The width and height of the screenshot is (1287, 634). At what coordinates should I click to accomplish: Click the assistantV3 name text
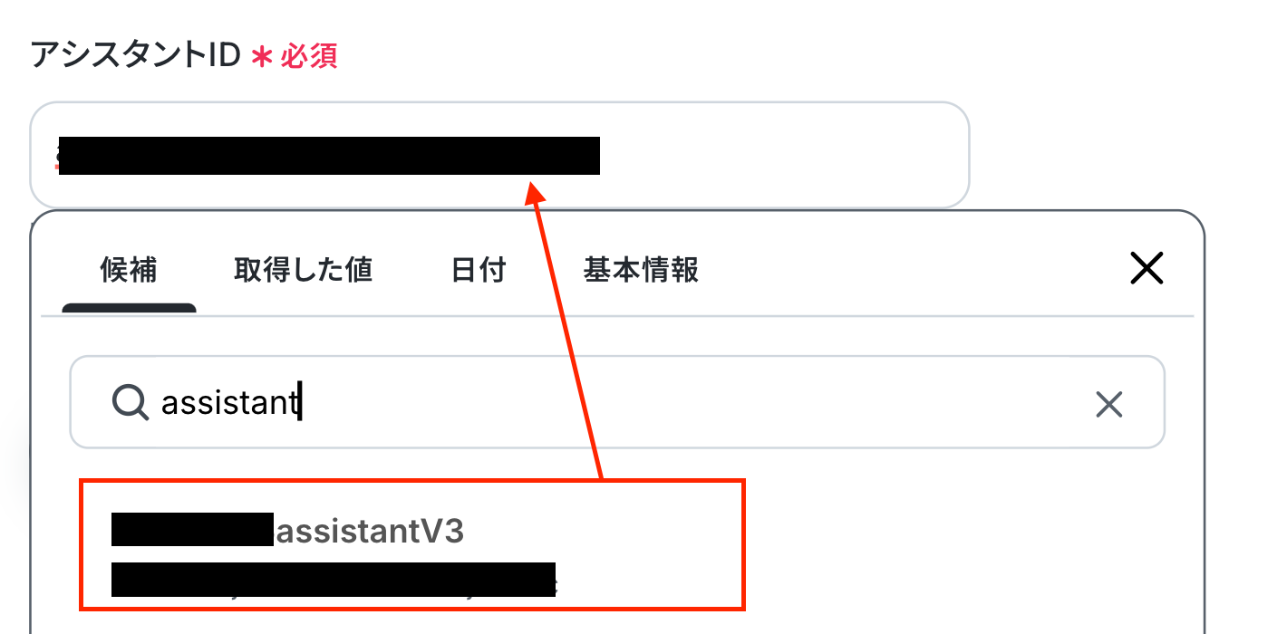click(x=370, y=532)
